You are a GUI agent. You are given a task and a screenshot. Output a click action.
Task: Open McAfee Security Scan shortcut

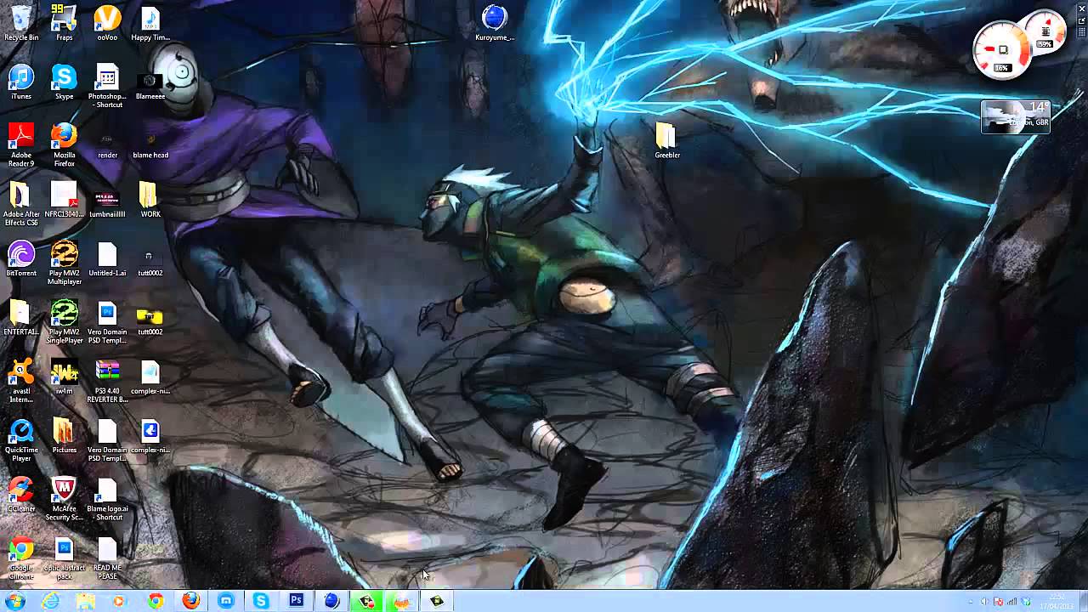point(64,498)
